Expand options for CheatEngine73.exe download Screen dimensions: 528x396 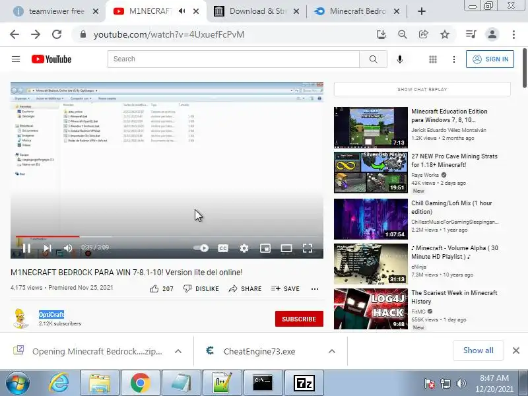point(332,351)
